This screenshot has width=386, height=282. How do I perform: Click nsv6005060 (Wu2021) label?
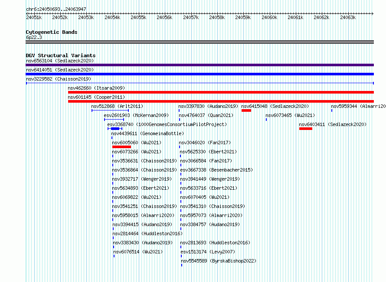137,143
